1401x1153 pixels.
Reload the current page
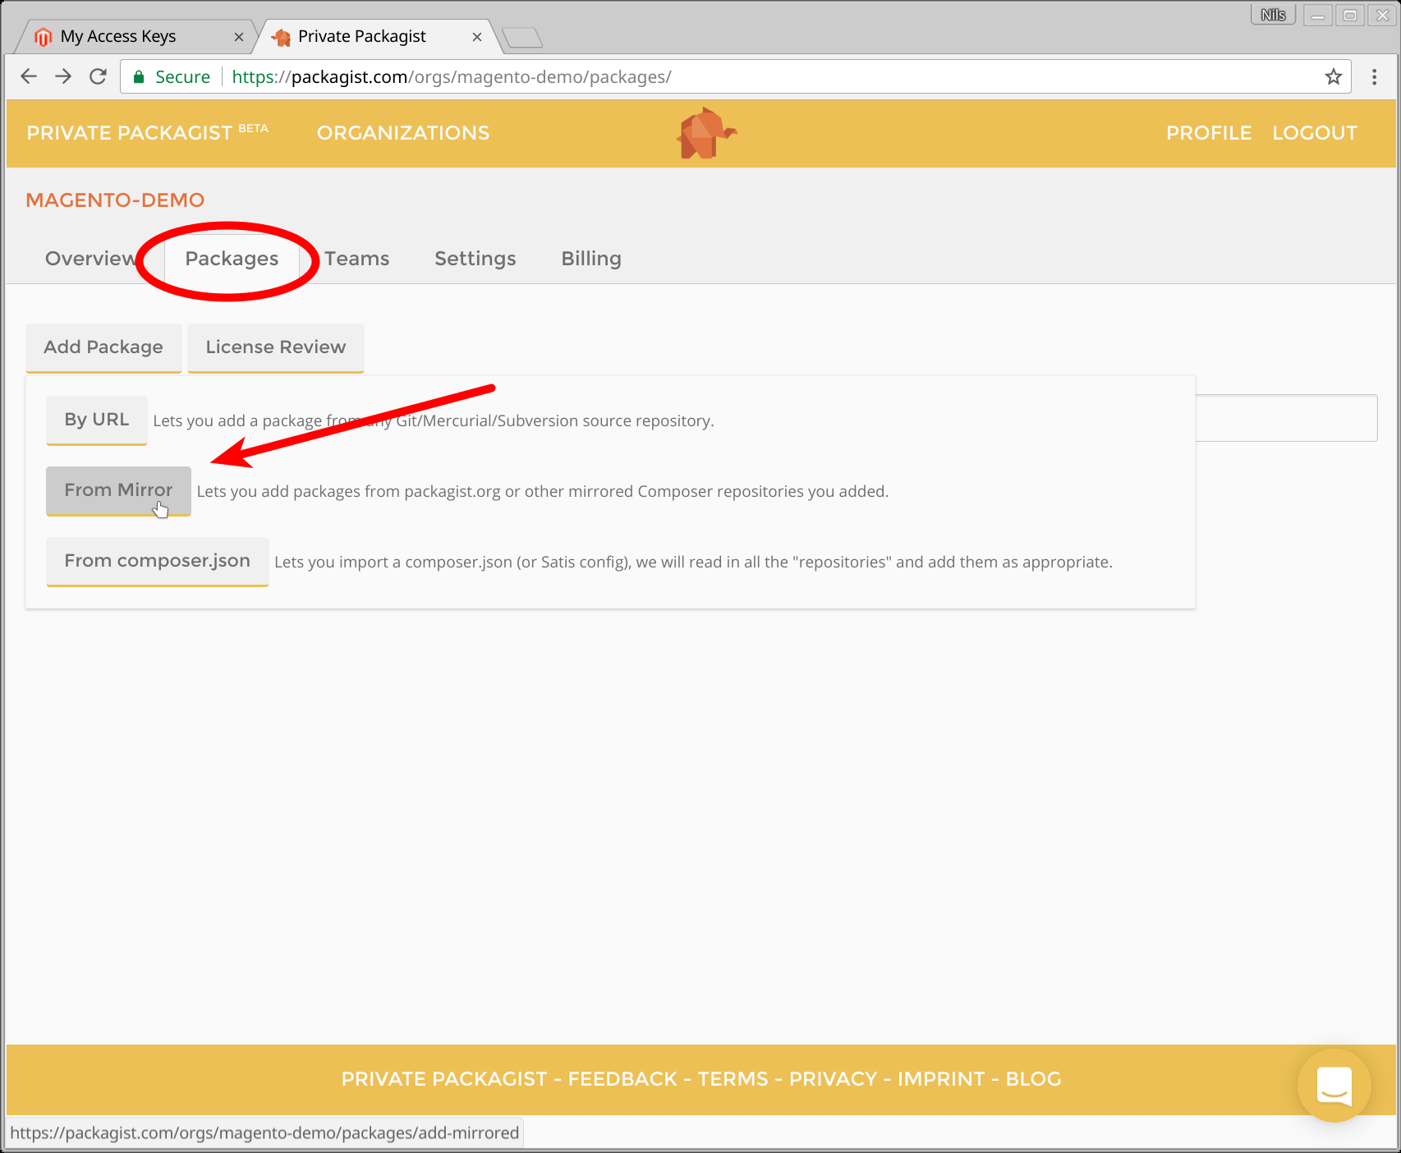[99, 76]
